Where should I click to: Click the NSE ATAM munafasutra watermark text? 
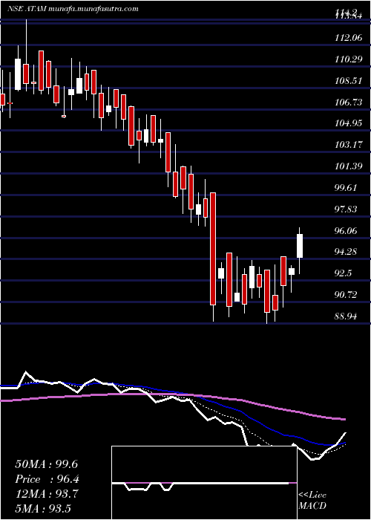pyautogui.click(x=73, y=9)
